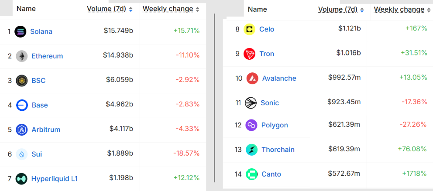Click the Ethereum diamond icon

pos(21,56)
